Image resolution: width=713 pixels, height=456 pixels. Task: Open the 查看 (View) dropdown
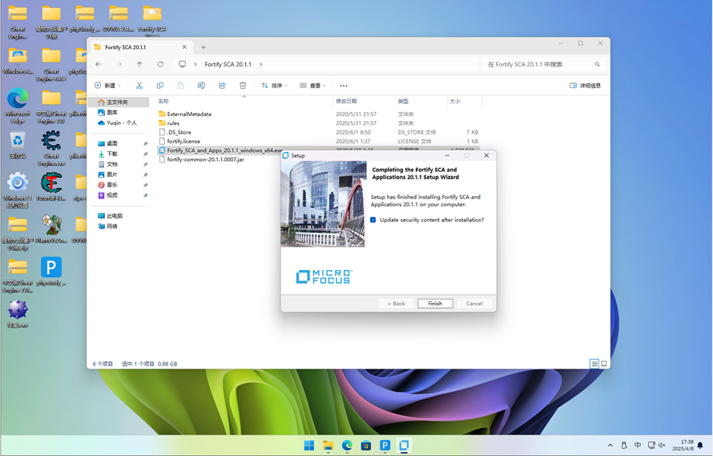click(313, 86)
